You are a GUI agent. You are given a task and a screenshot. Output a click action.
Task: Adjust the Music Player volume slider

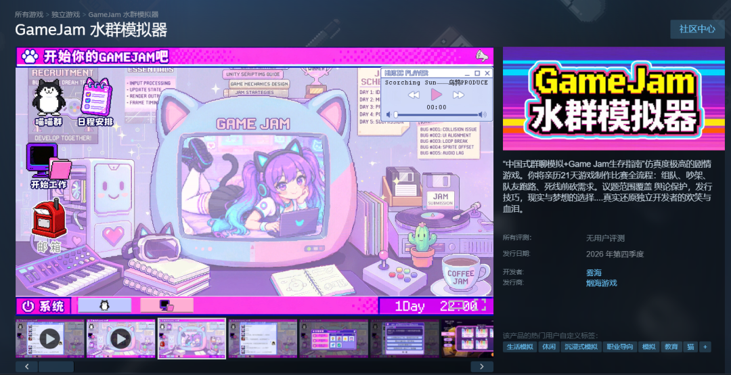pyautogui.click(x=437, y=115)
